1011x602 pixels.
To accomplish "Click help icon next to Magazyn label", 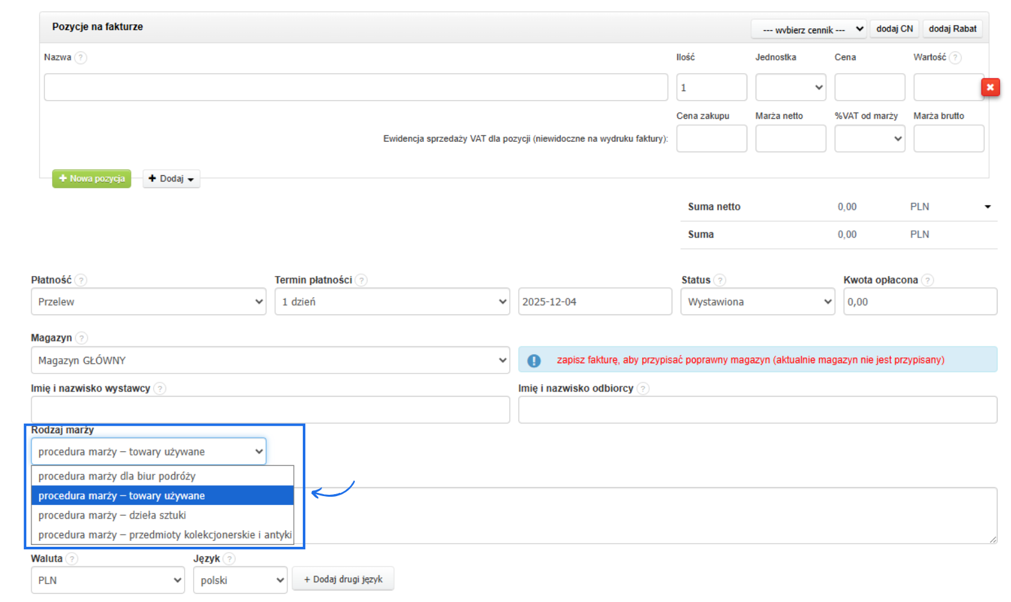I will pos(81,338).
